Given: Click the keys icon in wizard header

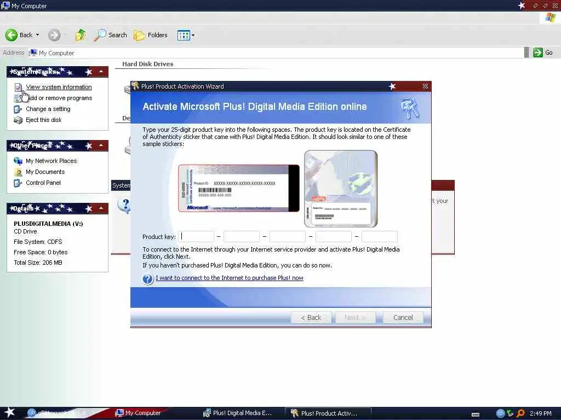Looking at the screenshot, I should pyautogui.click(x=410, y=108).
